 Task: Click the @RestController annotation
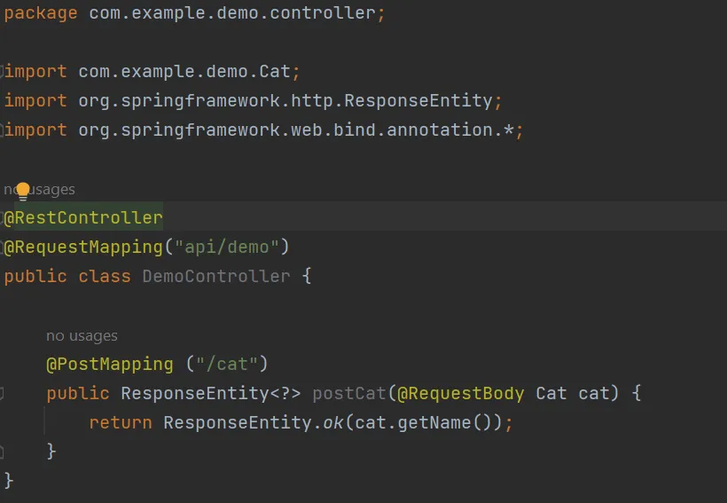pyautogui.click(x=84, y=218)
